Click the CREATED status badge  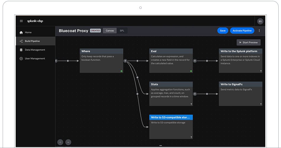pos(95,31)
